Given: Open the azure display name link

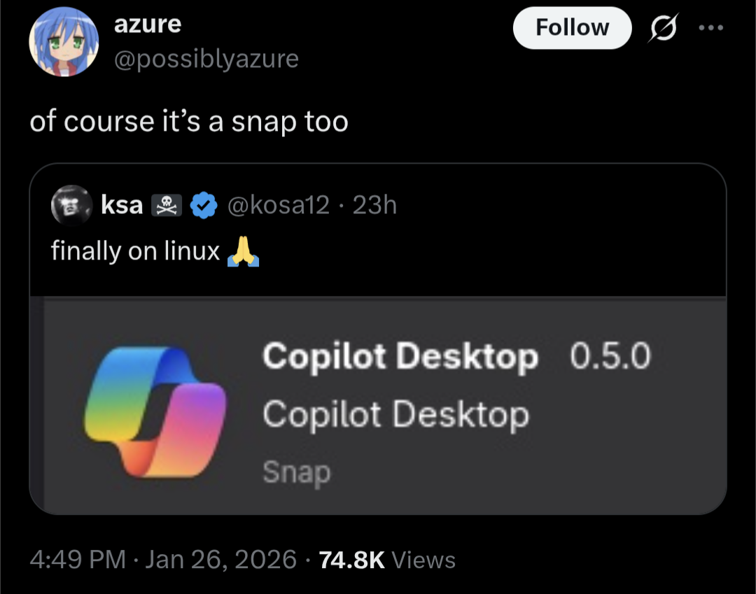Looking at the screenshot, I should 148,24.
